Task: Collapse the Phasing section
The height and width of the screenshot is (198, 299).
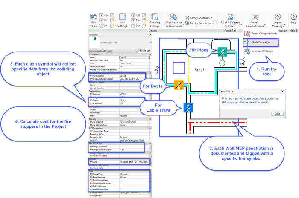Action: [150, 119]
